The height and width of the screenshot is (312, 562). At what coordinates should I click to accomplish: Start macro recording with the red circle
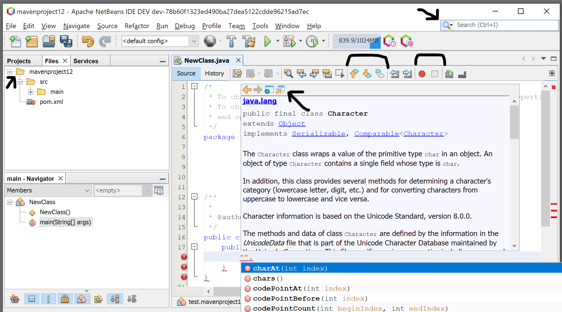point(422,74)
